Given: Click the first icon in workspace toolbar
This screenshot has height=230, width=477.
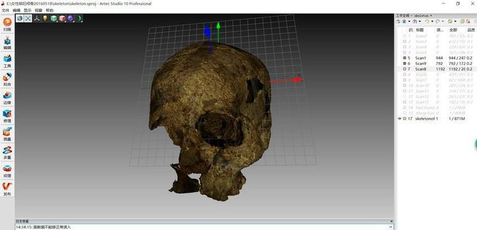Looking at the screenshot, I should pyautogui.click(x=398, y=21).
